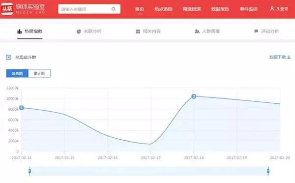The height and width of the screenshot is (183, 295).
Task: Click the 人群画像 people icon
Action: pyautogui.click(x=197, y=31)
